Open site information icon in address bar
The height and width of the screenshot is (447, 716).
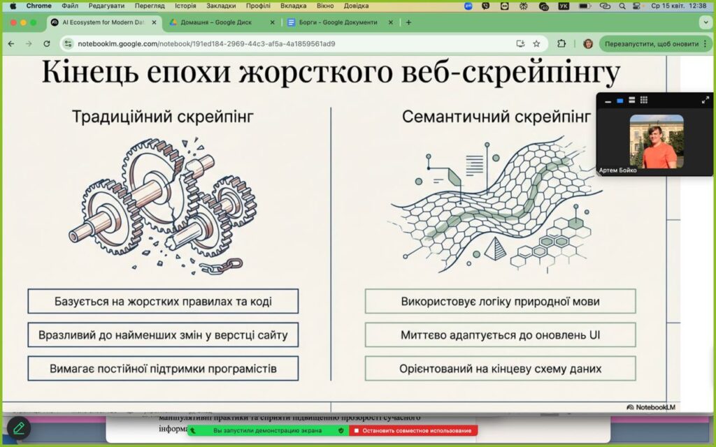(x=68, y=43)
